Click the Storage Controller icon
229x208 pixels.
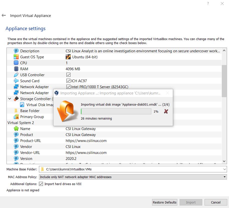point(16,99)
